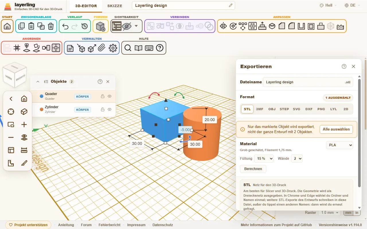Open the settings gear in Verwalten

point(113,48)
